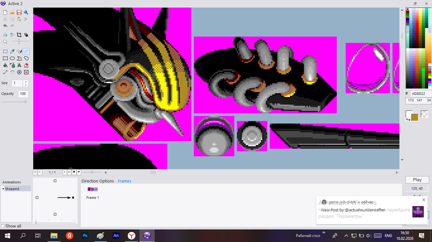Select the Stopped animation
This screenshot has width=432, height=242.
[x=16, y=189]
